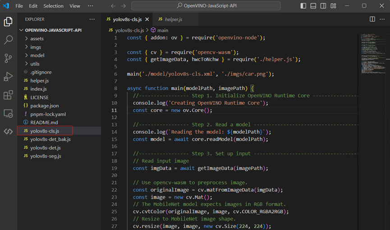
Task: Toggle the bottom panel layout button
Action: [313, 6]
